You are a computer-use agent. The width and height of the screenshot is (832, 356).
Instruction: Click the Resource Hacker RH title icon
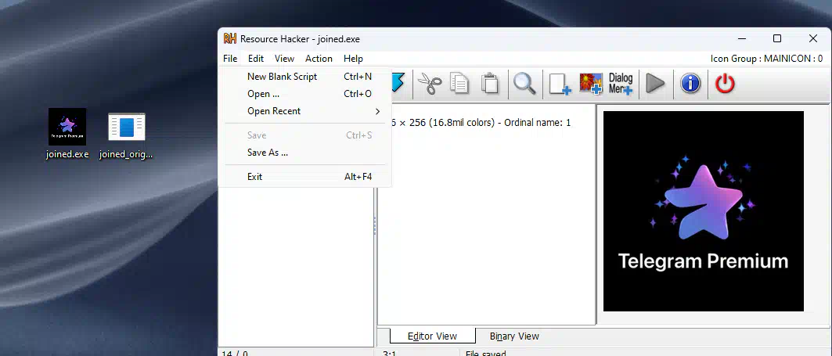coord(230,39)
